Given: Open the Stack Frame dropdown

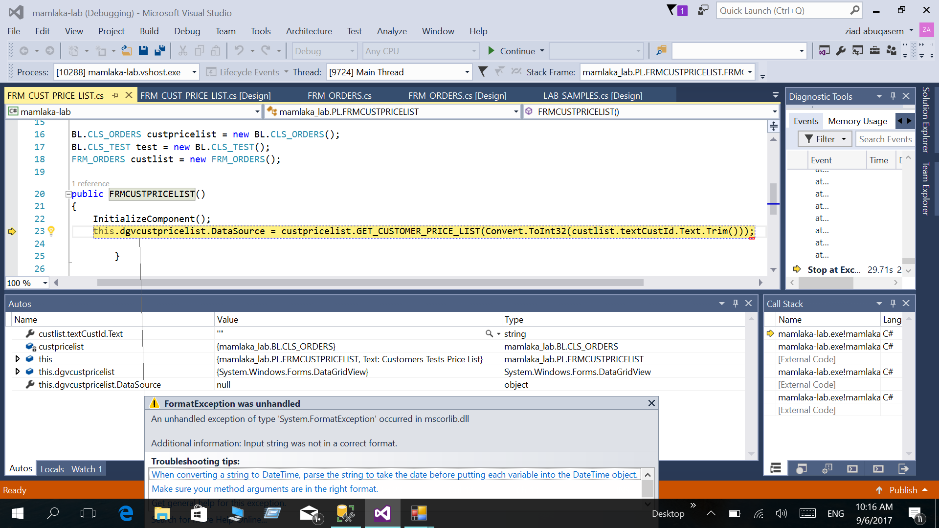Looking at the screenshot, I should tap(752, 71).
